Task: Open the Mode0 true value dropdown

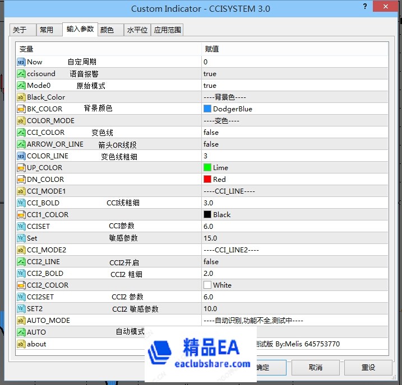Action: pyautogui.click(x=210, y=86)
